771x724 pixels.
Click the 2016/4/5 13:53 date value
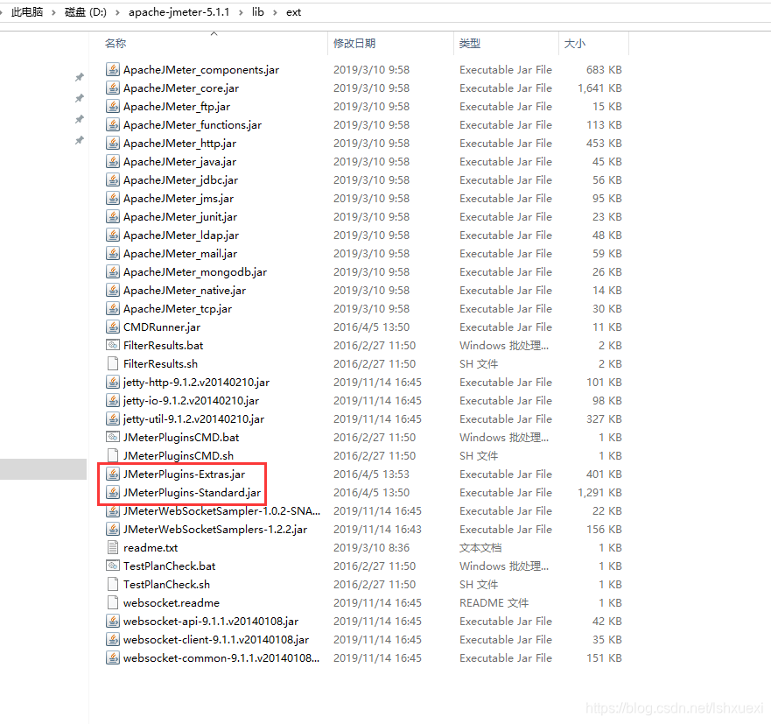coord(371,474)
